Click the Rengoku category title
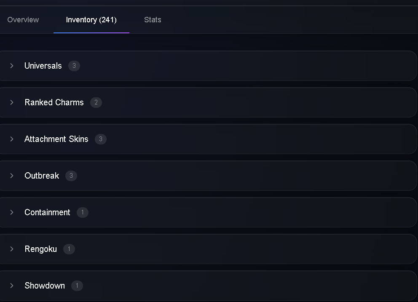 [x=40, y=249]
